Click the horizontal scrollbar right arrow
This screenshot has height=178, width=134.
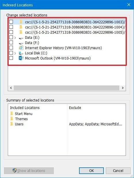coord(123,88)
